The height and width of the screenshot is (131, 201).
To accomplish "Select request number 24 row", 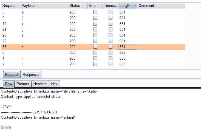I will (x=93, y=30).
